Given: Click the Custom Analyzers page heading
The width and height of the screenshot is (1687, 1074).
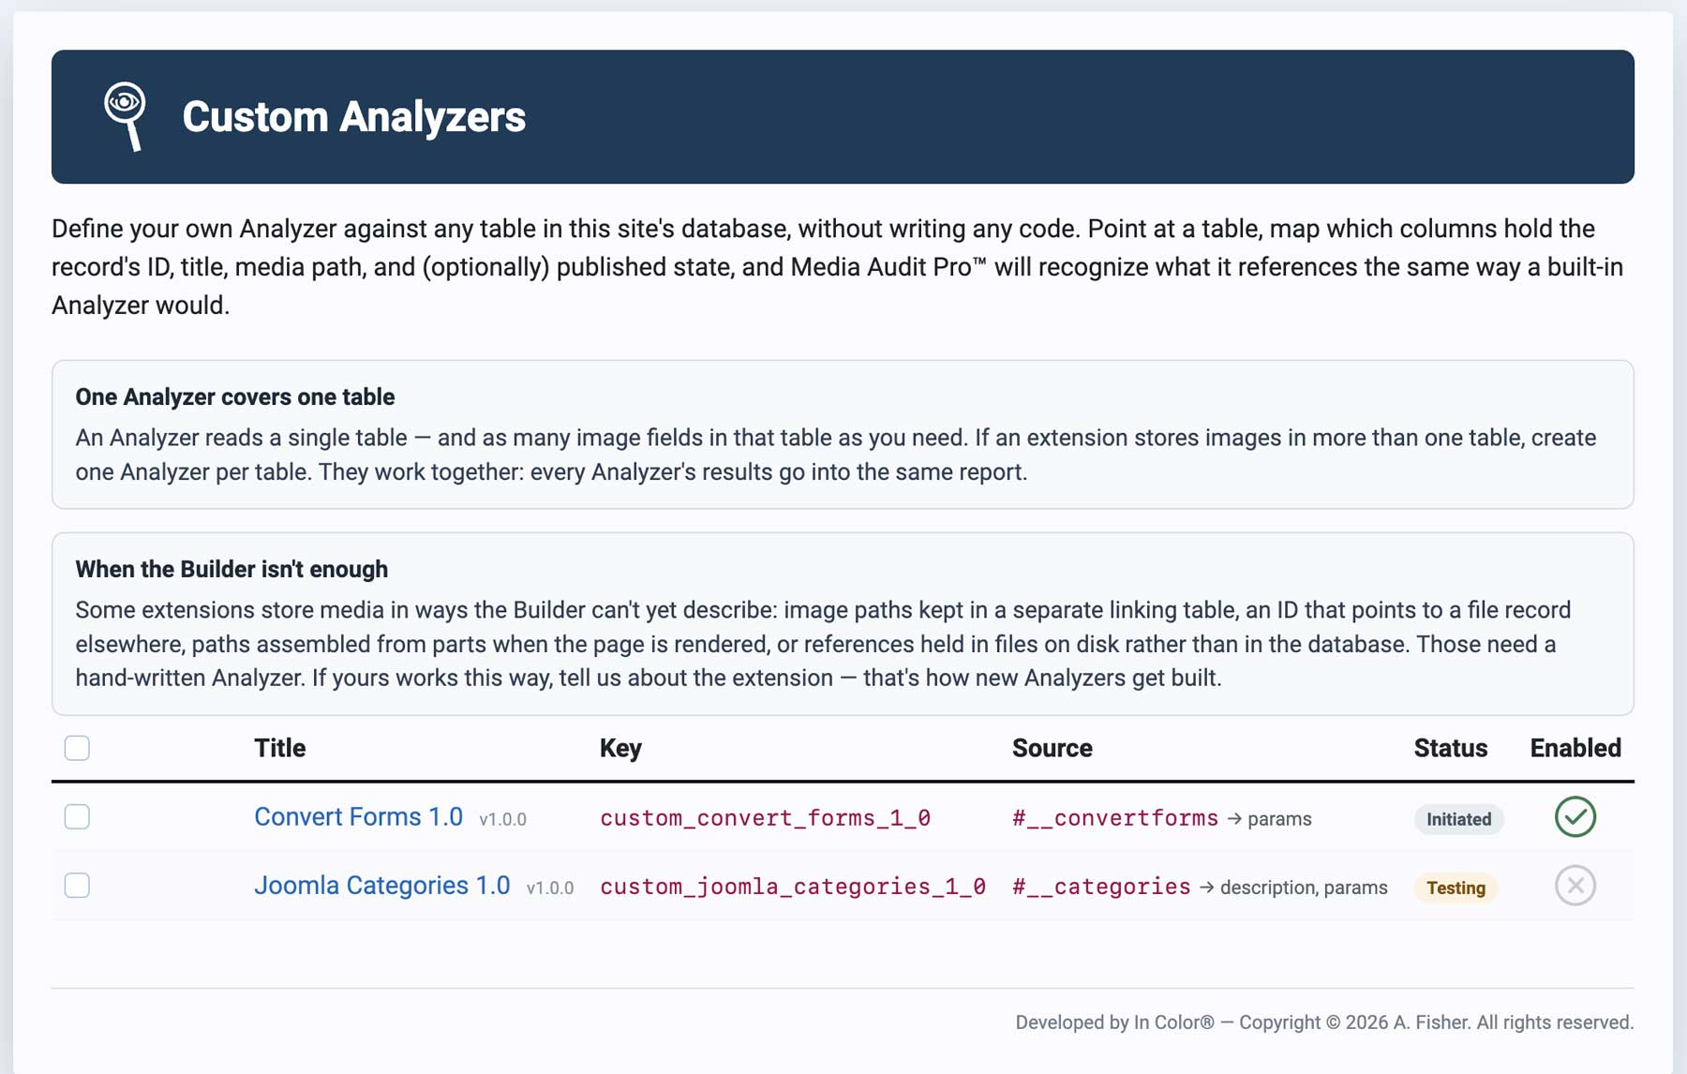Looking at the screenshot, I should point(354,116).
